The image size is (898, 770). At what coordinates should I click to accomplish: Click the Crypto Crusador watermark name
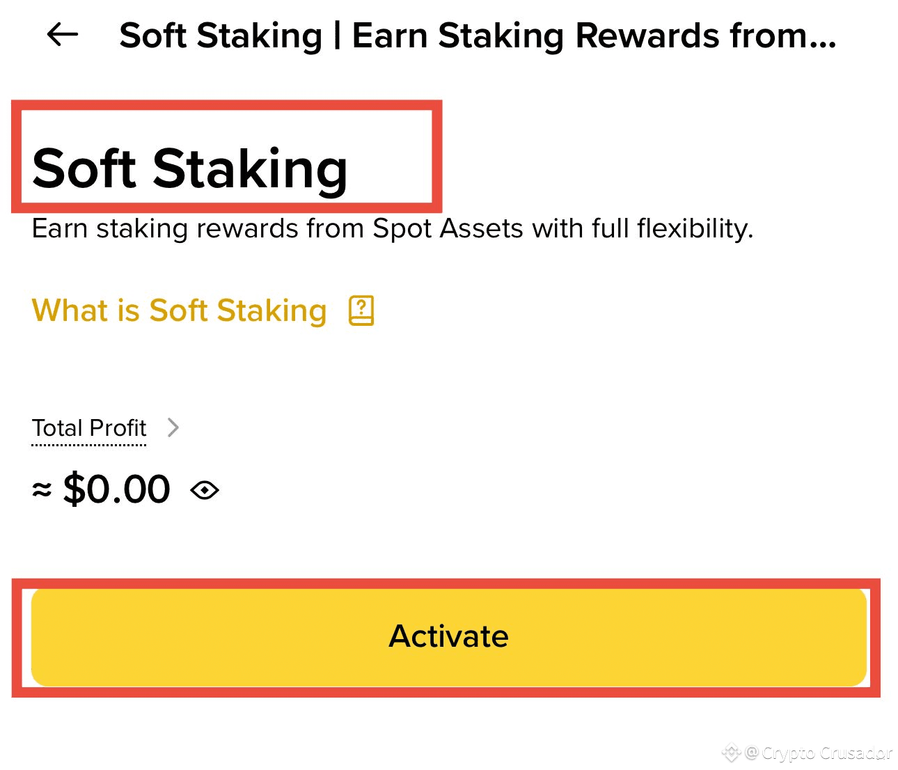pos(826,753)
